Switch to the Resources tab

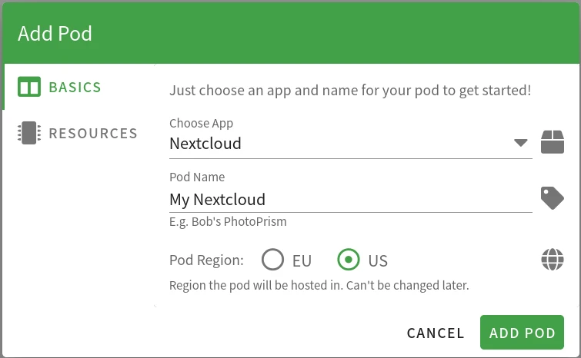click(x=92, y=133)
